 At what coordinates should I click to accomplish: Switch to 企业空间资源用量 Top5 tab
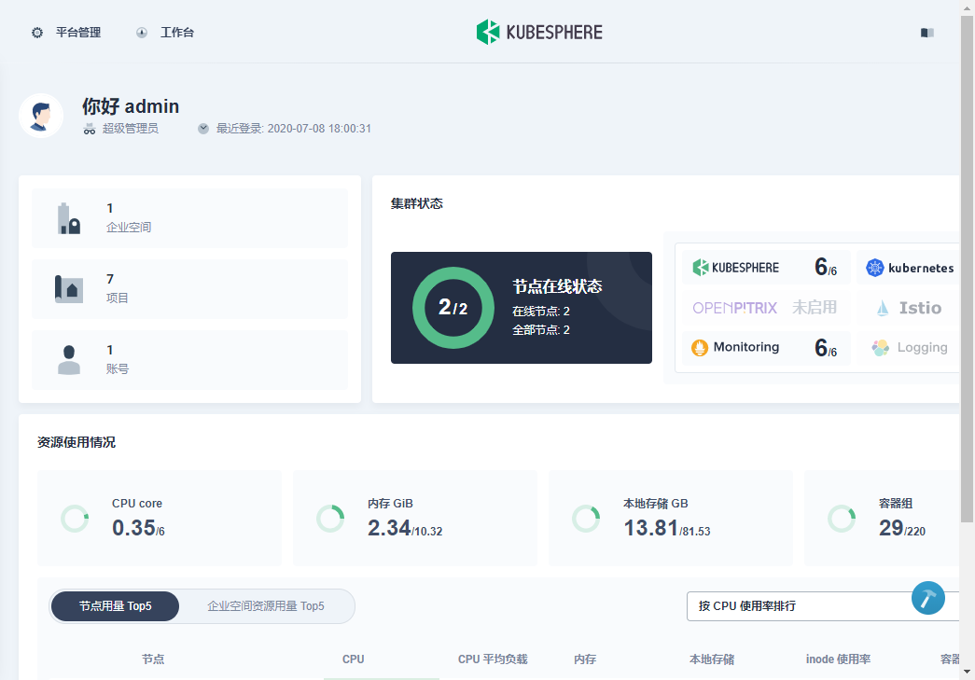[x=266, y=606]
